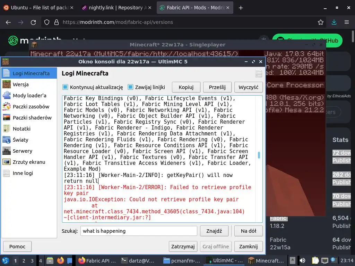The height and width of the screenshot is (266, 355).
Task: Toggle Kontynuuj aktualizację checkbox
Action: pos(65,87)
